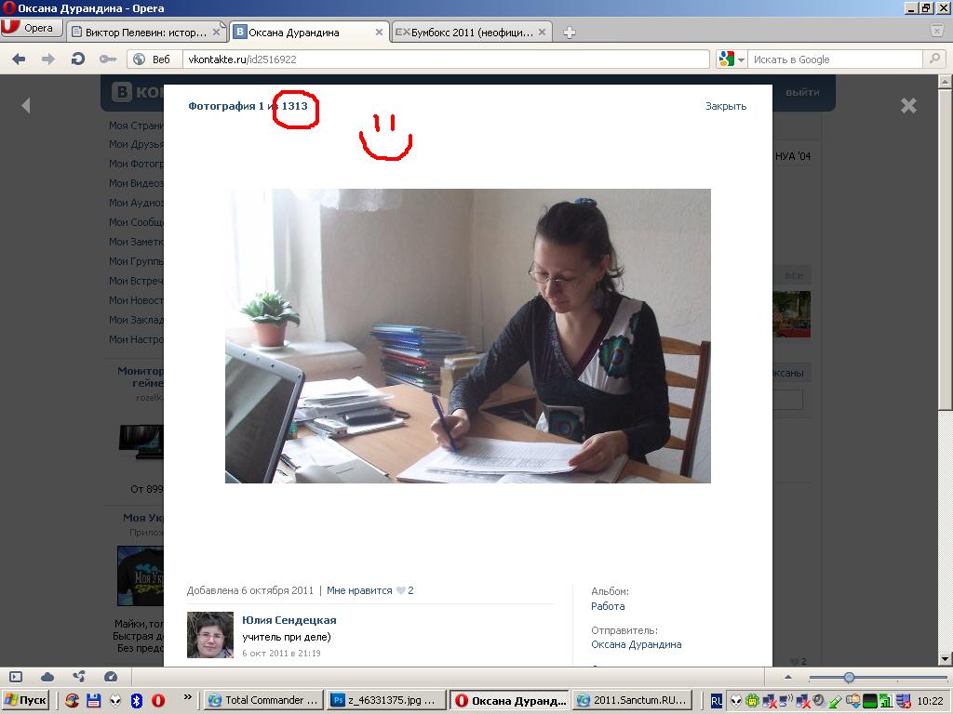Expand quick launch overflow chevron
The width and height of the screenshot is (953, 714).
click(x=187, y=697)
